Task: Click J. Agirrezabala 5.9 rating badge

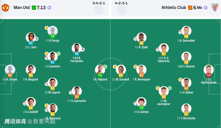Action: click(209, 75)
